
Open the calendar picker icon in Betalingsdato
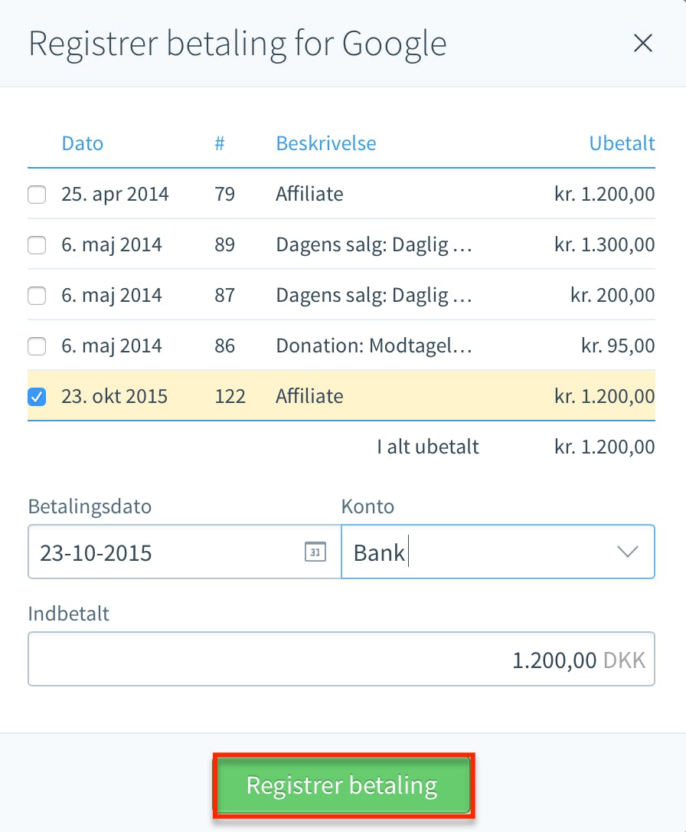point(315,552)
